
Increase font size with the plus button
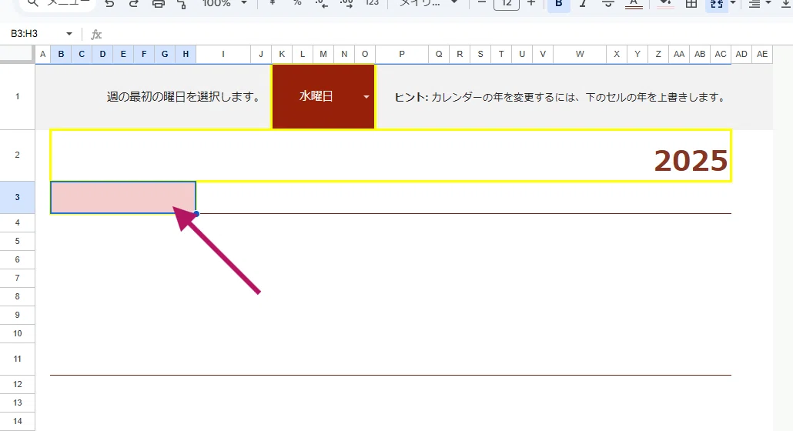click(x=531, y=4)
